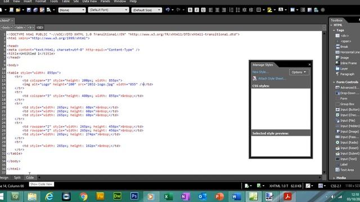Select the Text Area item in Toolbox
Viewport: 360px width, 202px height.
[345, 170]
